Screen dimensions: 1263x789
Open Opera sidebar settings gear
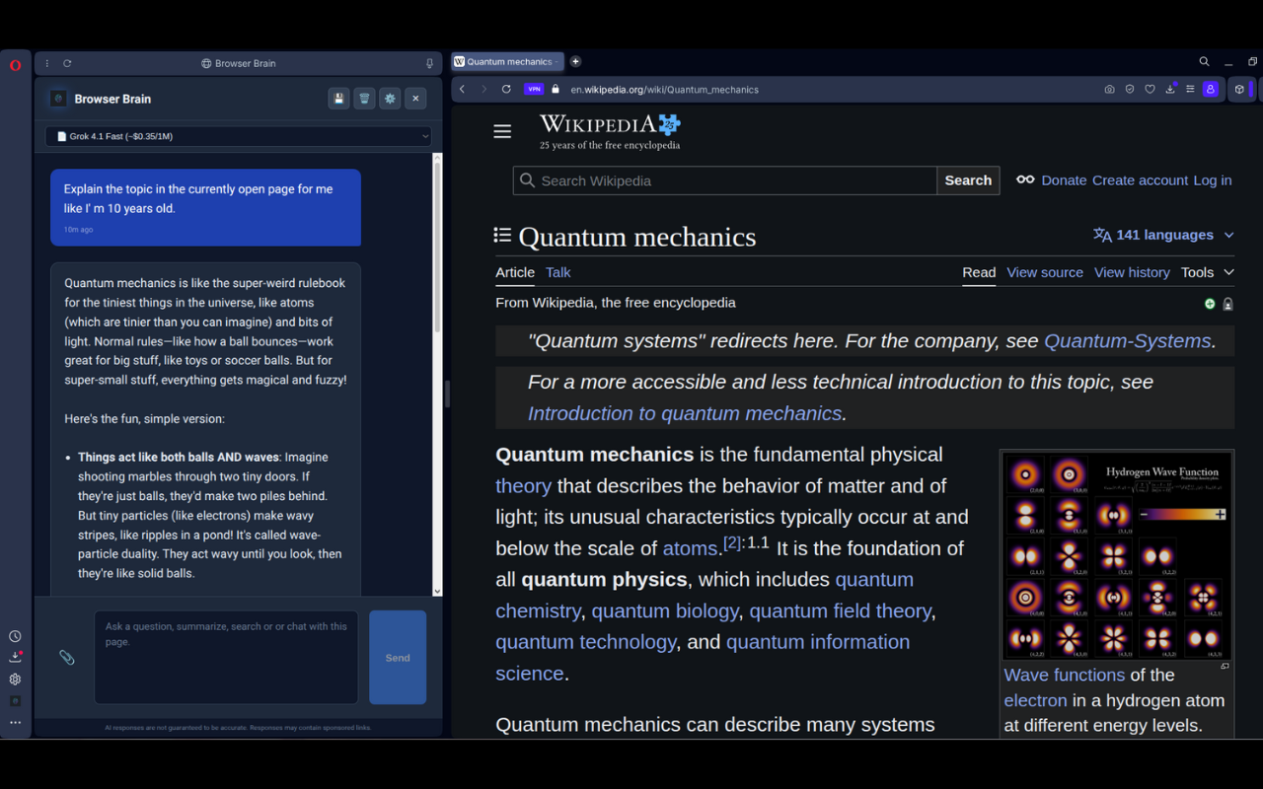[x=15, y=679]
